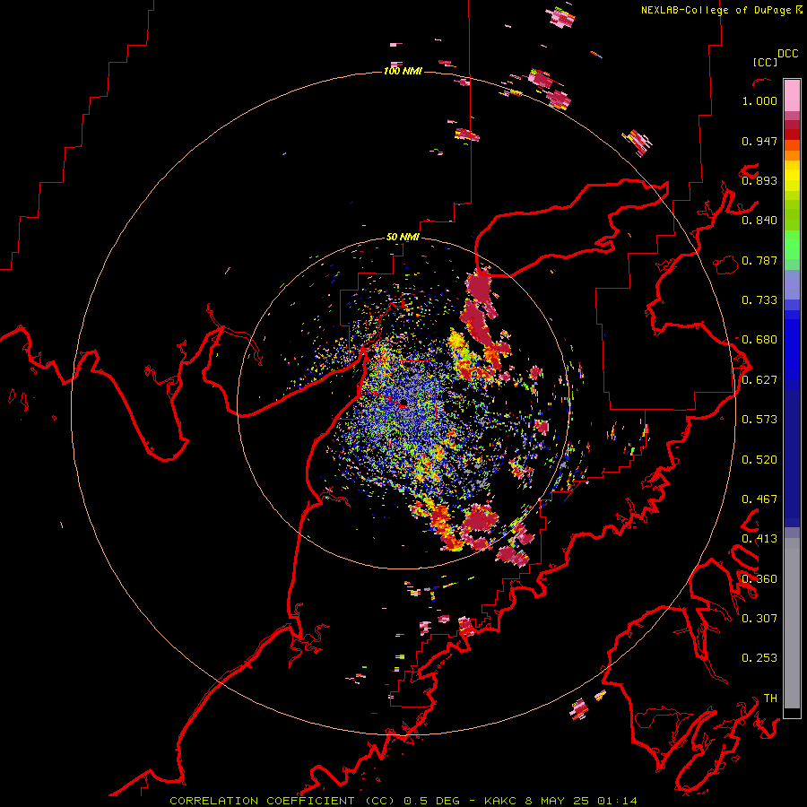Click the gray segment of the color bar

tap(792, 623)
